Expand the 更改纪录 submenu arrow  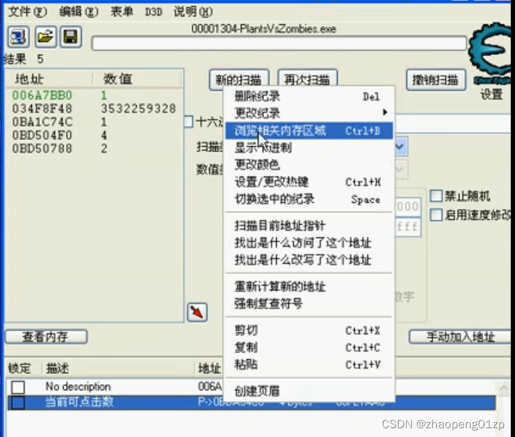point(384,112)
